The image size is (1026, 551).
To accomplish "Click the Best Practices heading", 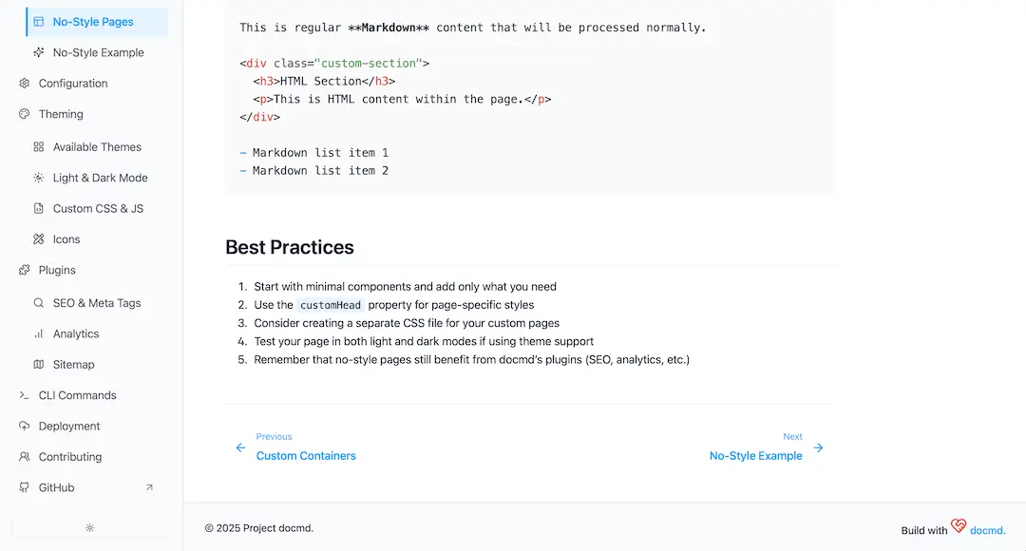I will tap(289, 247).
